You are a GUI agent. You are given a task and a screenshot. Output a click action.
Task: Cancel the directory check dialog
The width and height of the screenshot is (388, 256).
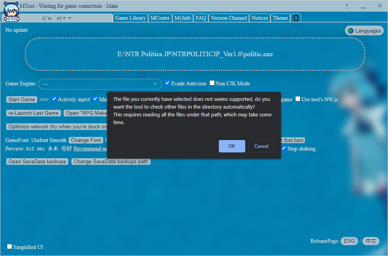tap(261, 146)
